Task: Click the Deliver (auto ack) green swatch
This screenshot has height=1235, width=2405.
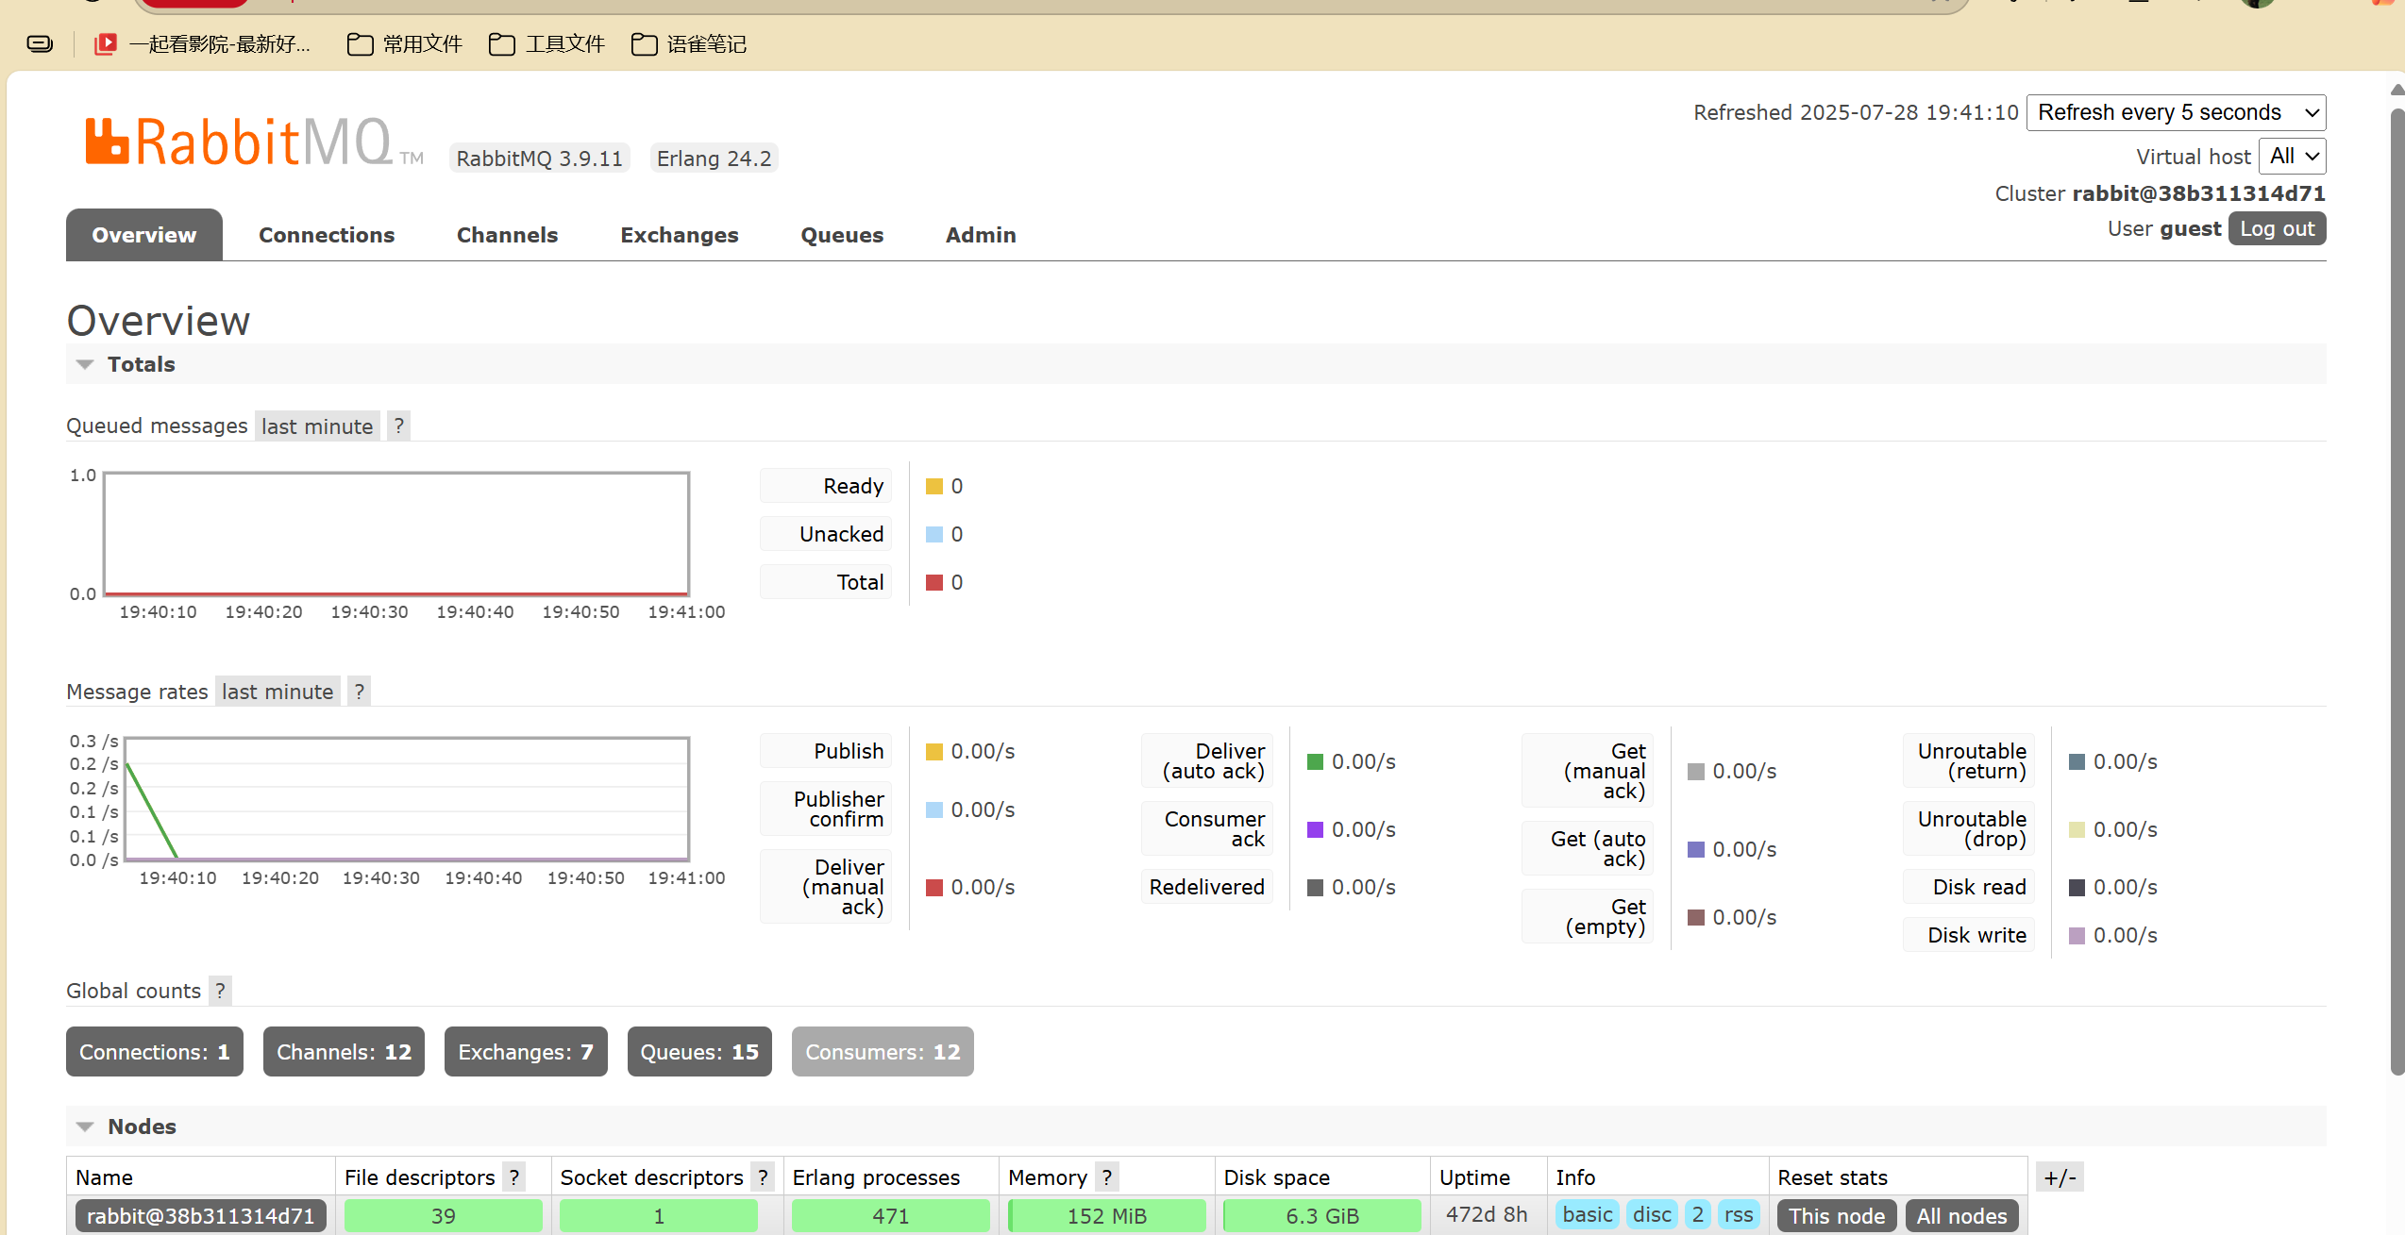Action: 1315,761
